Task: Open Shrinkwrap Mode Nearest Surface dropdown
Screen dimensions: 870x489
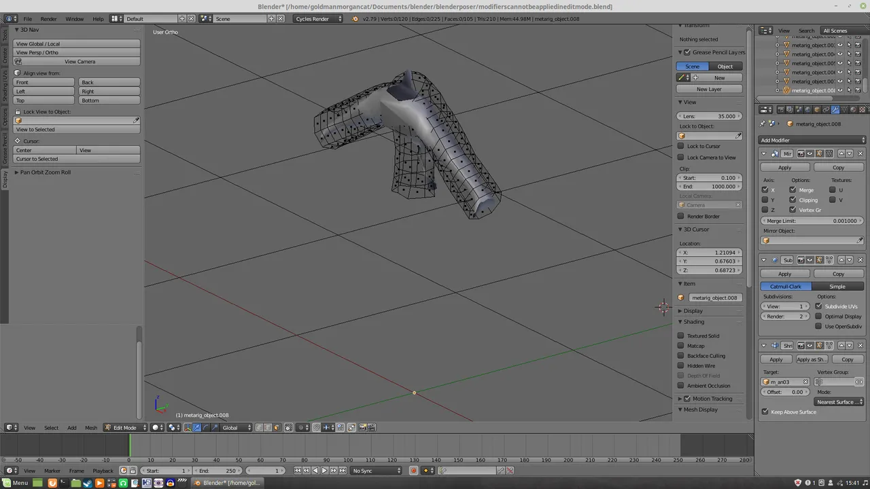Action: point(840,402)
